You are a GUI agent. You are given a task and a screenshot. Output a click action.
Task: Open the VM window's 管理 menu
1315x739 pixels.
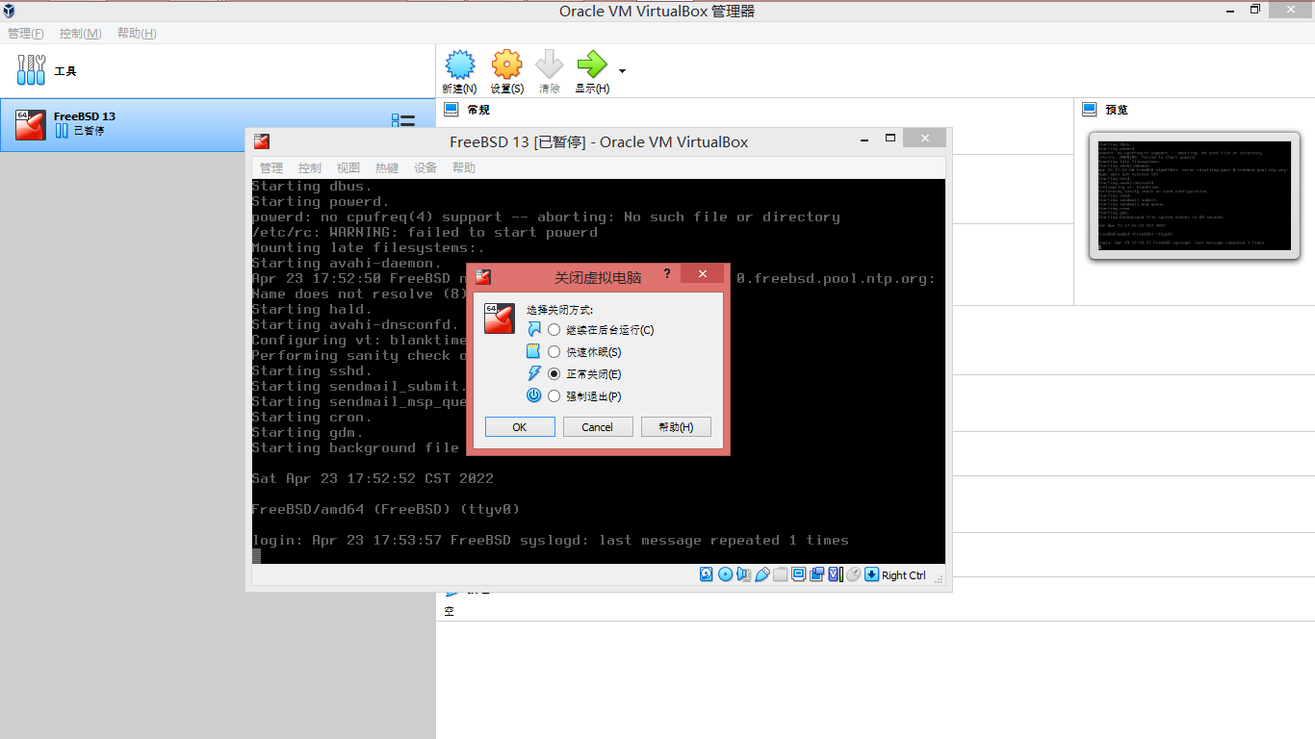[271, 167]
